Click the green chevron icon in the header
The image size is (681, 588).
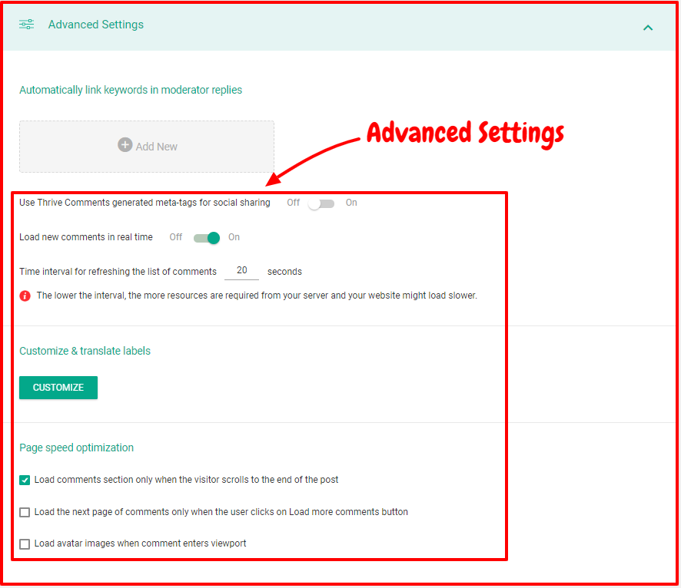(x=648, y=27)
